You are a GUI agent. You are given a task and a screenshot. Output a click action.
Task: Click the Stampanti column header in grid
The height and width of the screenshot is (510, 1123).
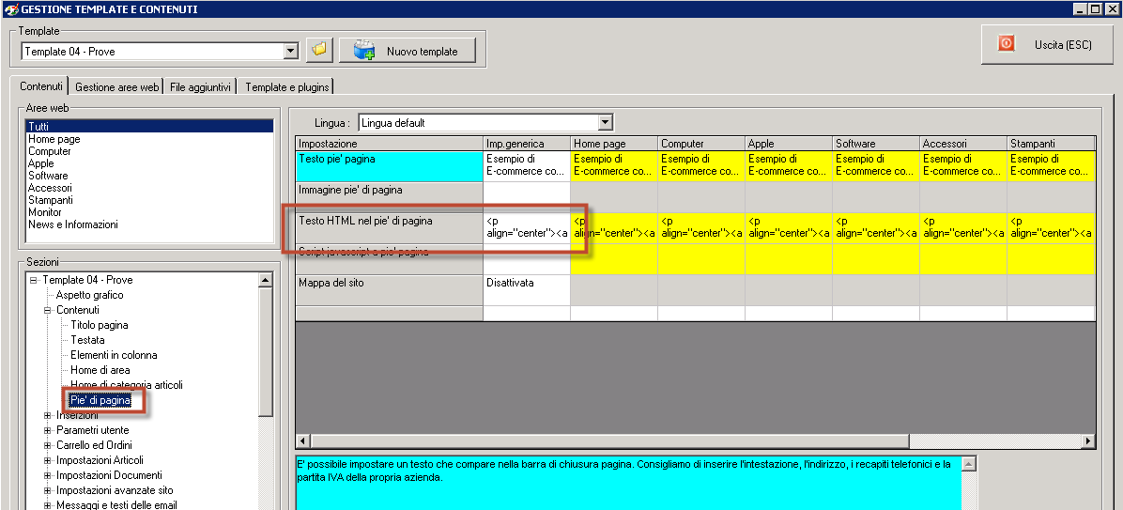click(1051, 144)
